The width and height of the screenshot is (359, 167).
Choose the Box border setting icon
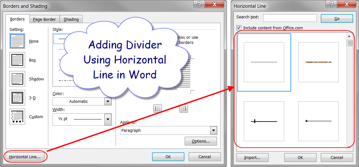[17, 60]
